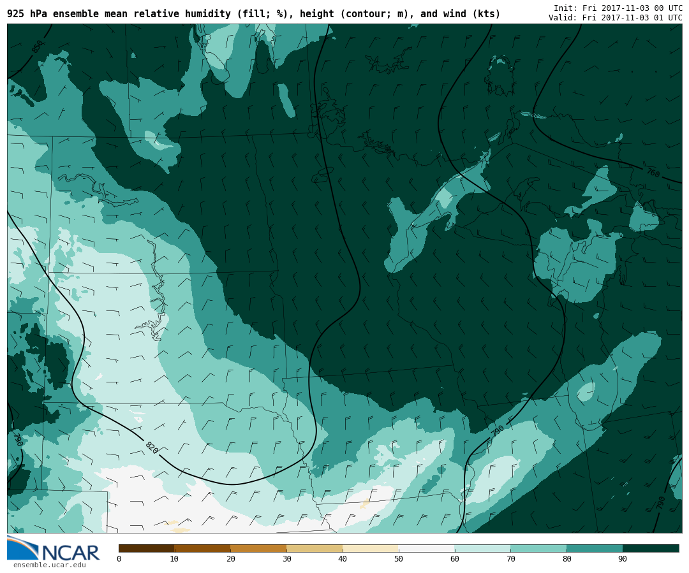Screen dimensions: 689x573
Task: Click the 850 height contour label
Action: coord(38,46)
